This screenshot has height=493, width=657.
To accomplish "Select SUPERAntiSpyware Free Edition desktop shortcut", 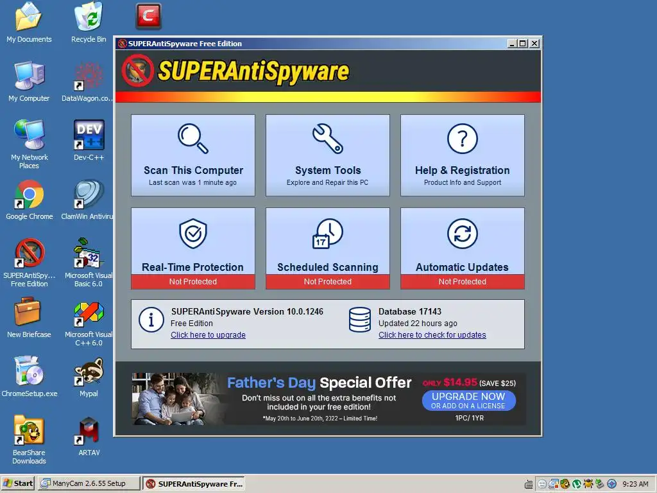I will [28, 253].
